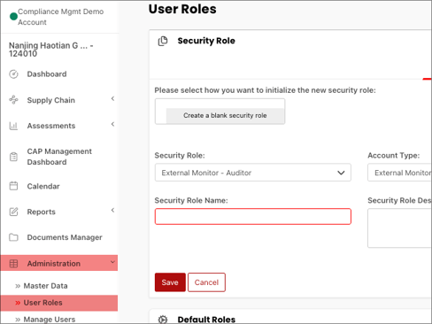Open the Security Role dropdown
The height and width of the screenshot is (324, 432).
pos(253,173)
